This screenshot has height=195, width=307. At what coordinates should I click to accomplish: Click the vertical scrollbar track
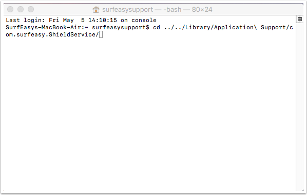click(300, 106)
